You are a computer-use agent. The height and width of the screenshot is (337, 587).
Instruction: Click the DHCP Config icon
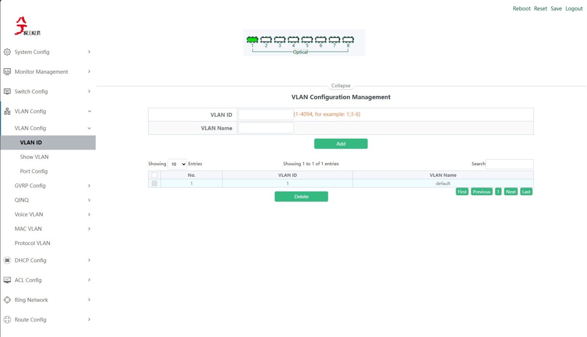(7, 260)
